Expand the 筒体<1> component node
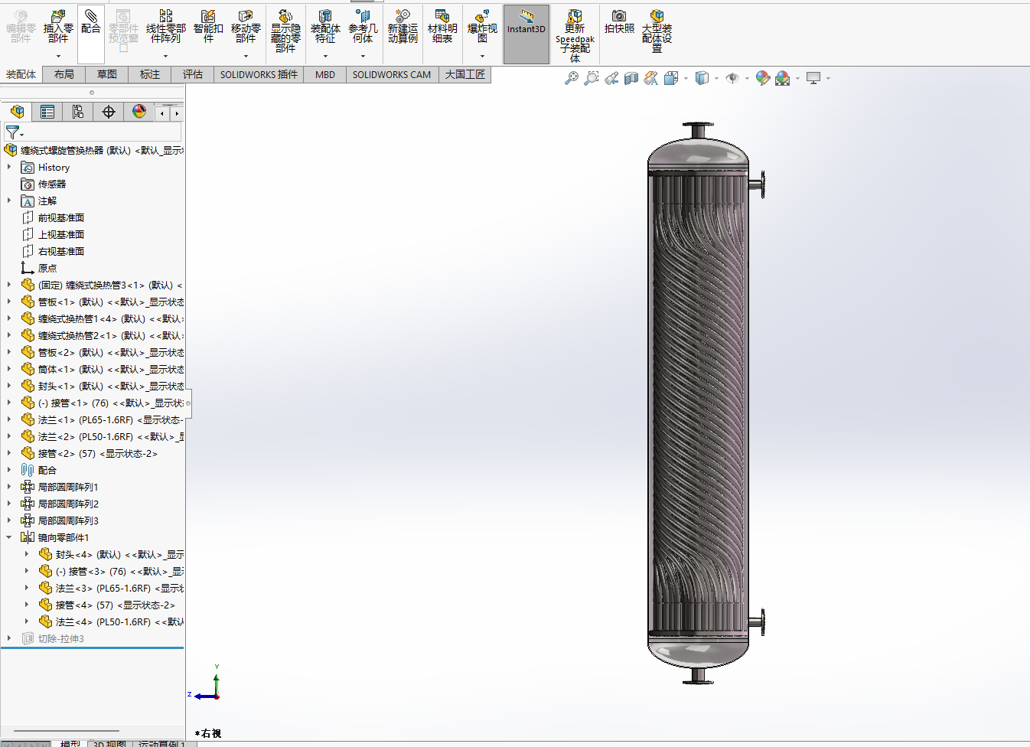The image size is (1030, 747). pyautogui.click(x=9, y=369)
